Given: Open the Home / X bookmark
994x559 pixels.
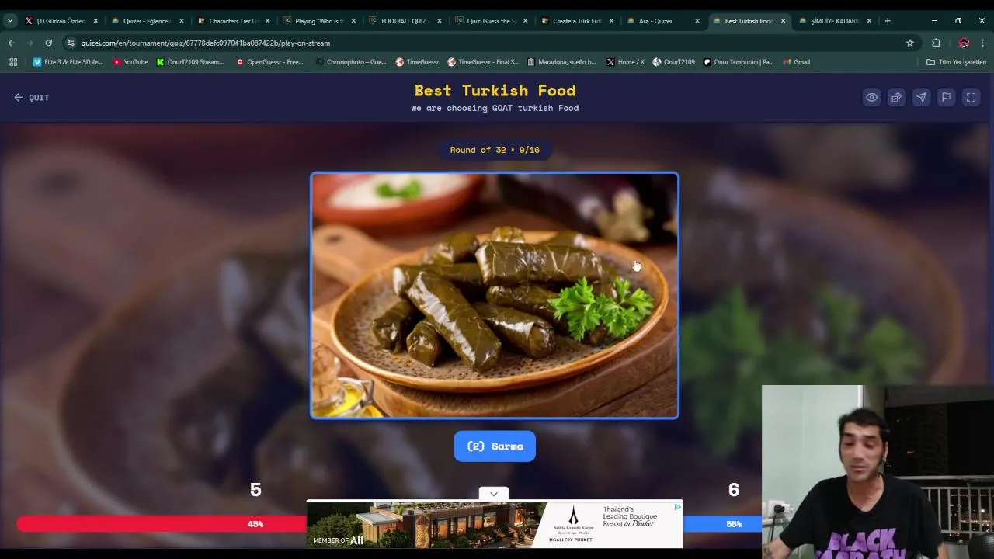Looking at the screenshot, I should (x=625, y=62).
